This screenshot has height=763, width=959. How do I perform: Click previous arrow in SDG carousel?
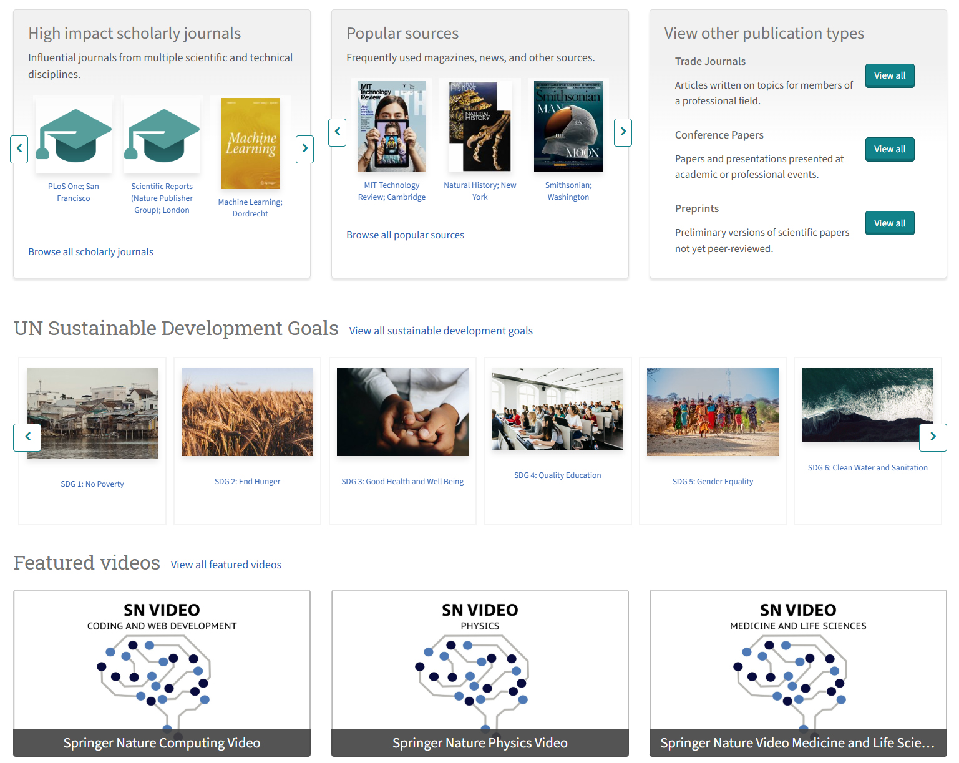coord(27,437)
